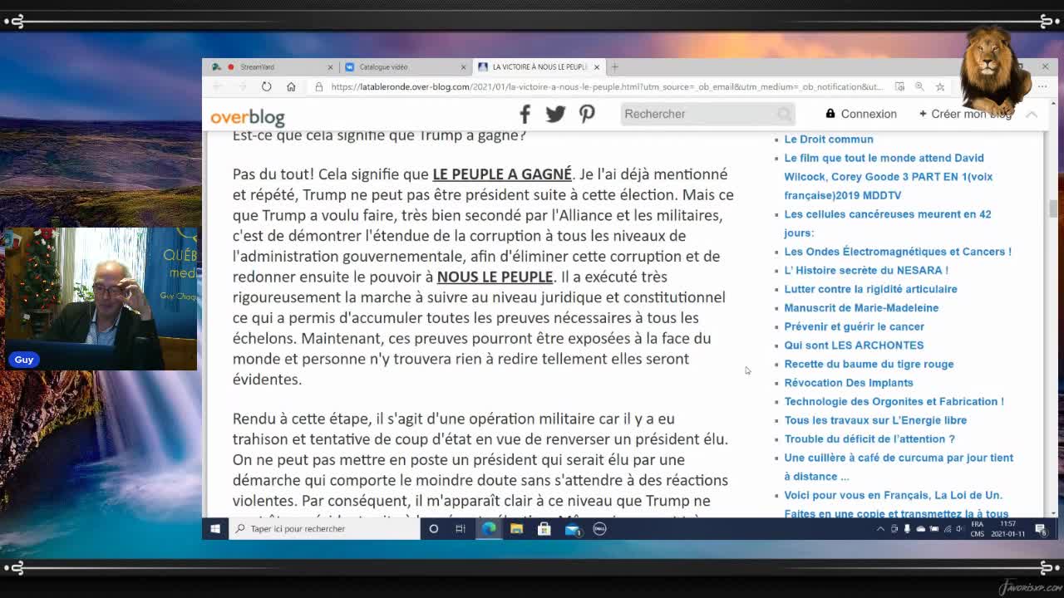Open Le Droit commun link

coord(829,140)
